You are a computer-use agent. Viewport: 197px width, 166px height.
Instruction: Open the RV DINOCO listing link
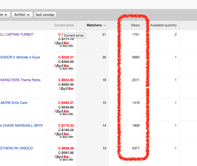click(16, 148)
